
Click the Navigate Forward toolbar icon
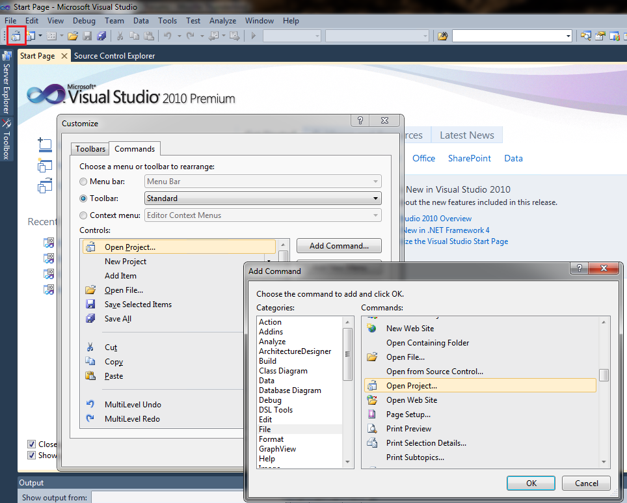pyautogui.click(x=235, y=36)
